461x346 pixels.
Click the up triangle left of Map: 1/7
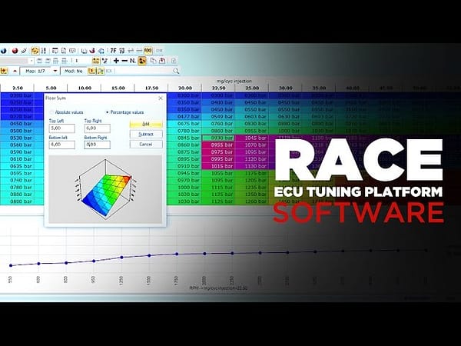tap(15, 71)
